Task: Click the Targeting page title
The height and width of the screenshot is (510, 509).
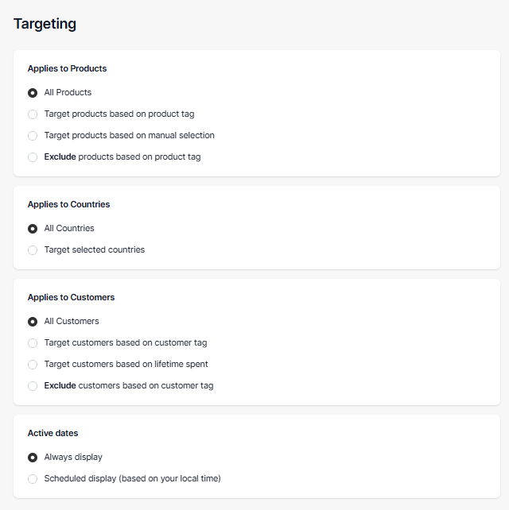Action: point(45,24)
